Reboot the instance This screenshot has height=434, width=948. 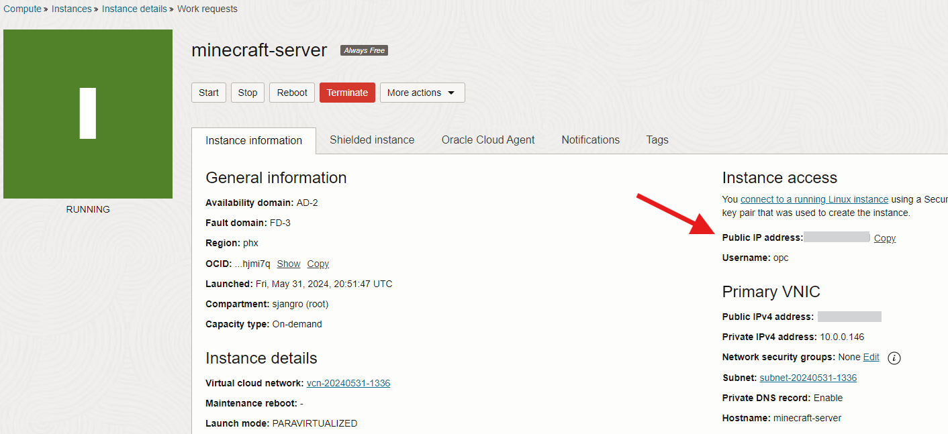291,93
